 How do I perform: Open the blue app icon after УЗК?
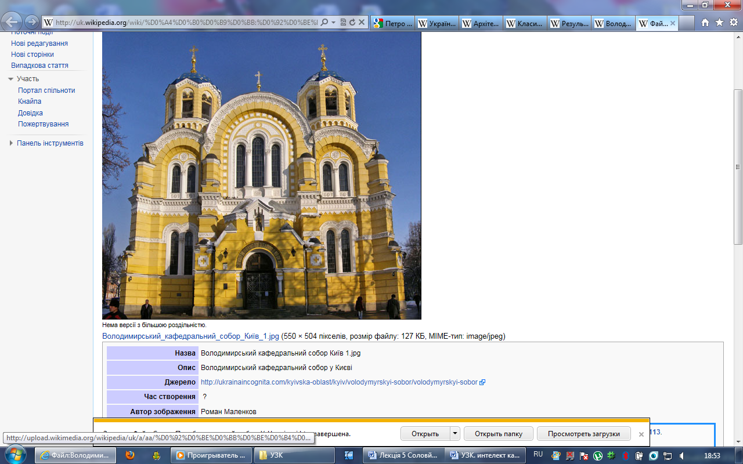349,455
